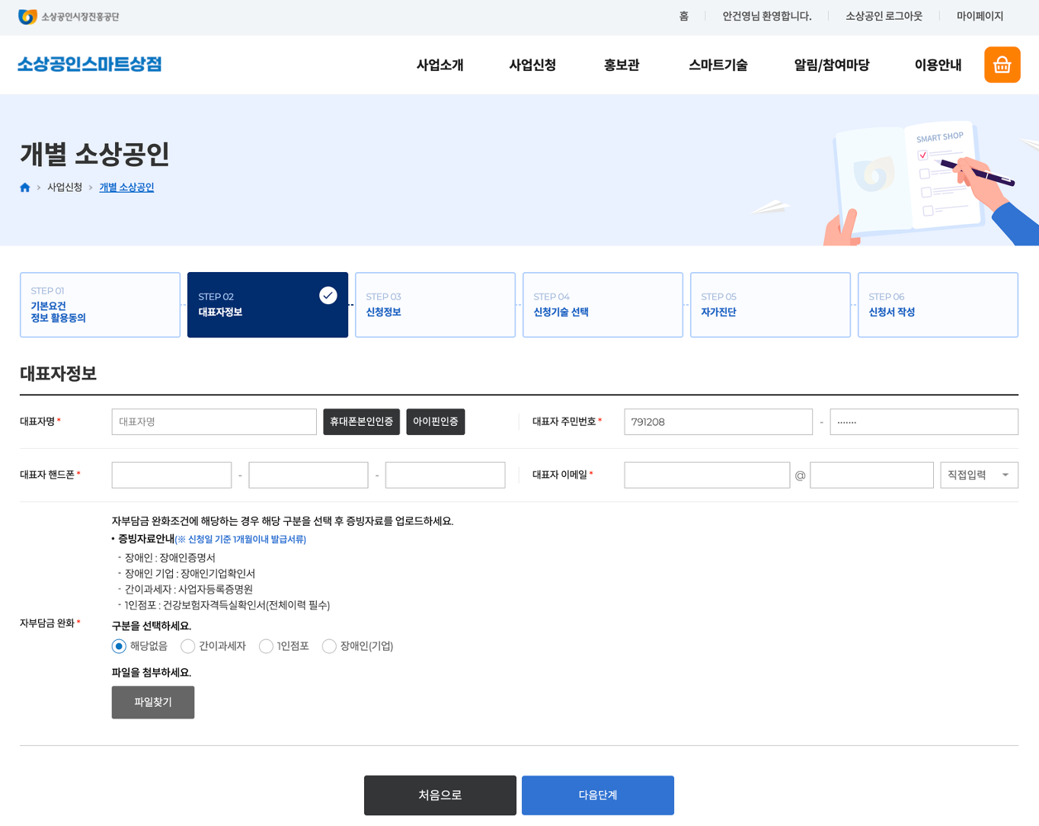This screenshot has width=1039, height=826.
Task: Open the 사업신청 menu
Action: [x=532, y=66]
